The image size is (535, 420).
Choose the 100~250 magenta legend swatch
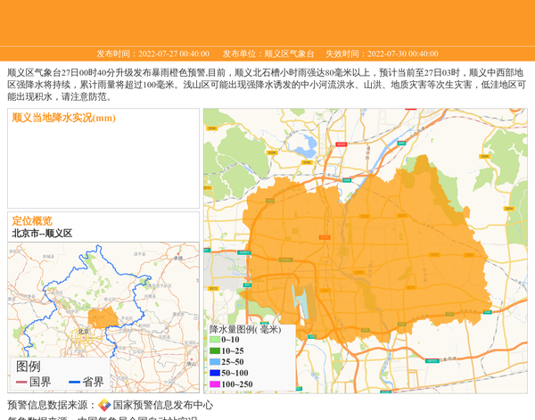(x=215, y=384)
